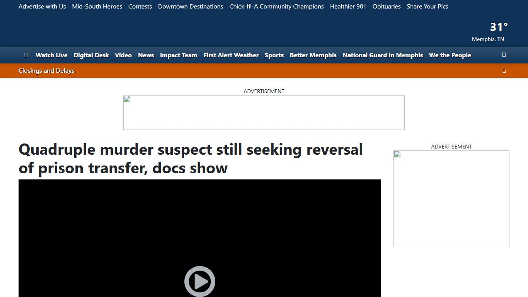Open the News section
Screen dimensions: 528x297
coord(146,55)
